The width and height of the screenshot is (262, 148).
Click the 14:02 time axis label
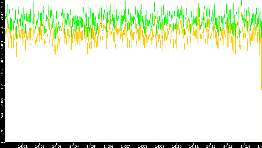40,146
